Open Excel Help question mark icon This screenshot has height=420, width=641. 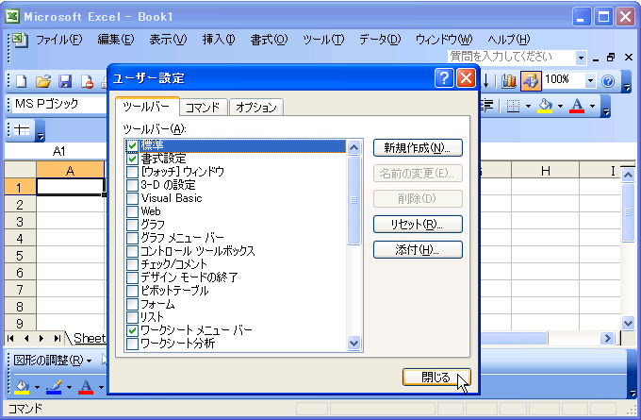[608, 81]
